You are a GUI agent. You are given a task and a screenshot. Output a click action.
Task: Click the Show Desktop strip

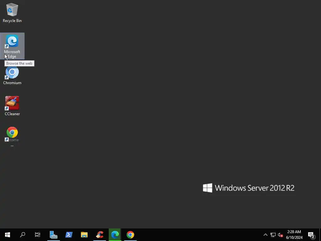tap(320, 235)
